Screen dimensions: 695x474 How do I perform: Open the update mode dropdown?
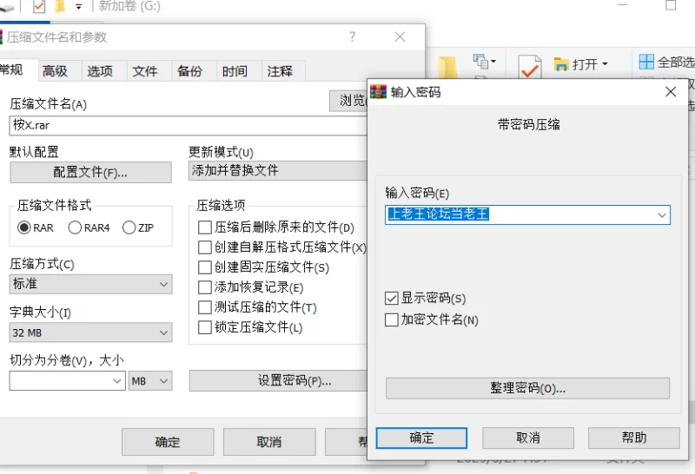click(278, 170)
